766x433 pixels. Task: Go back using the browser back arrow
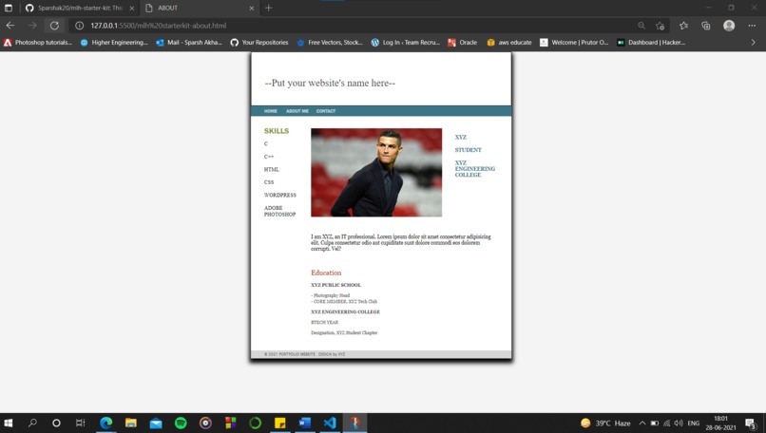10,26
